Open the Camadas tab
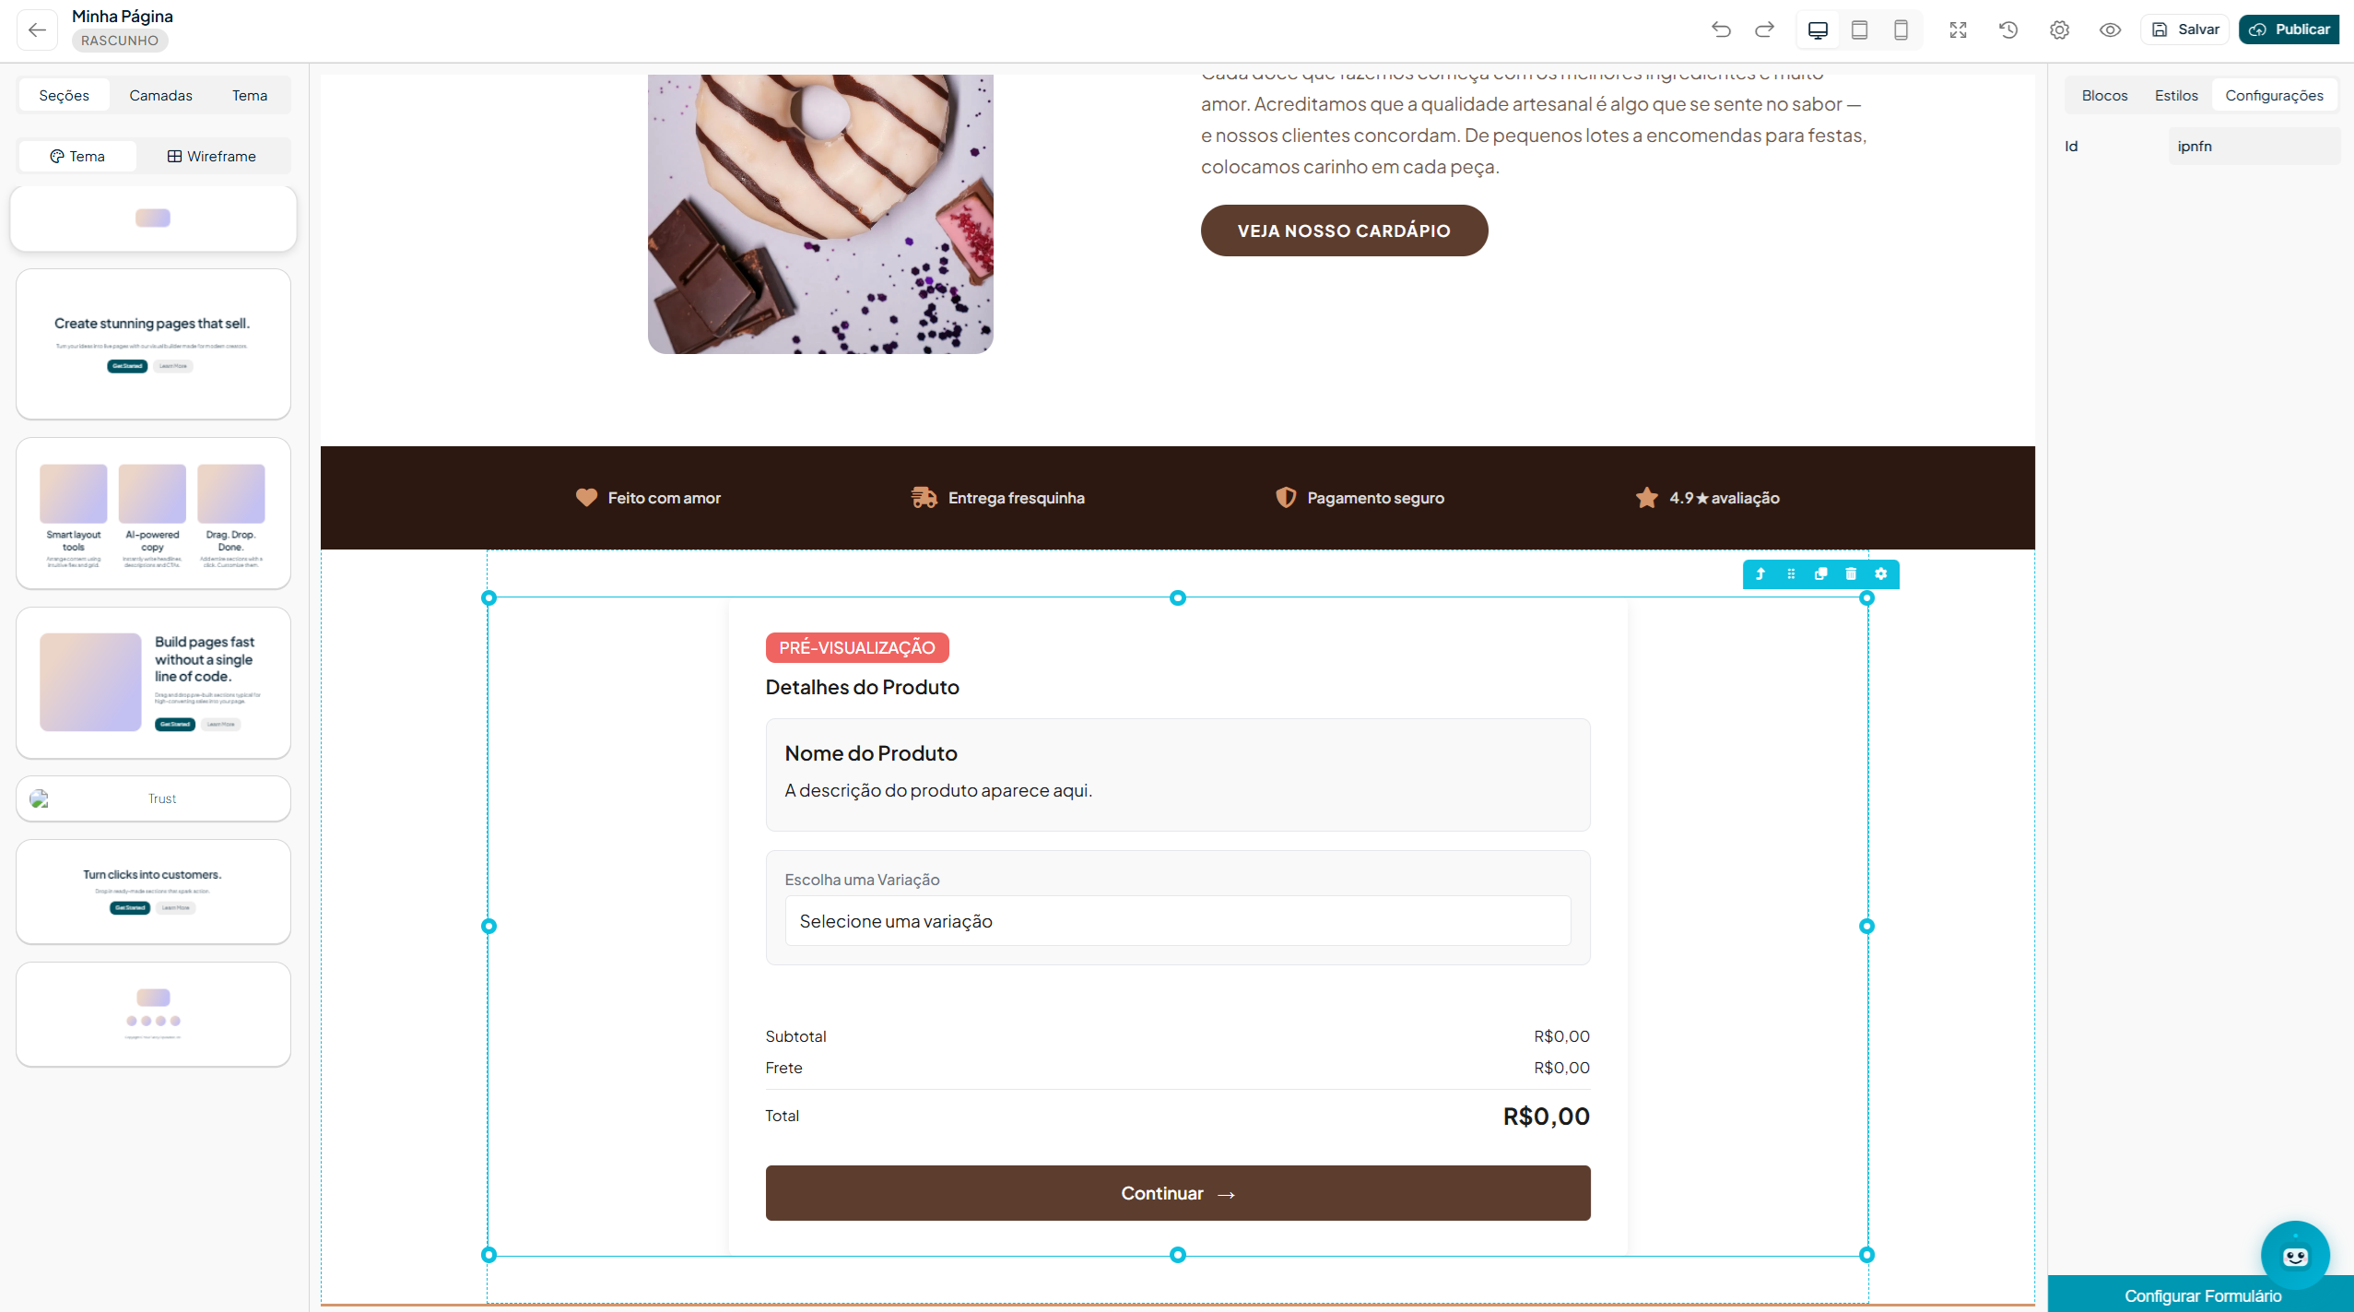Image resolution: width=2354 pixels, height=1312 pixels. 160,95
